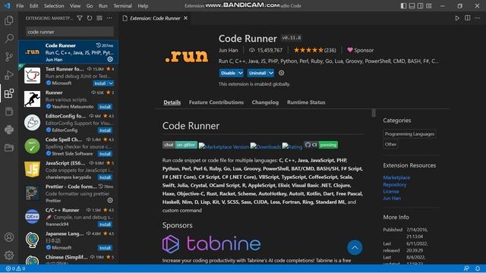Filter extensions with funnel icon
486x273 pixels.
(x=80, y=18)
